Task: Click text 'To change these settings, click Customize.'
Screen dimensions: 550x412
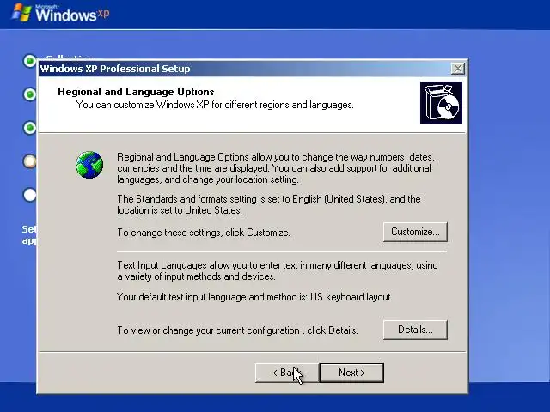Action: click(x=204, y=233)
